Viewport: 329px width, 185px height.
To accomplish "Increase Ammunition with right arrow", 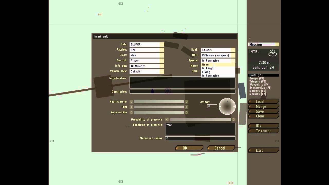I will click(187, 112).
